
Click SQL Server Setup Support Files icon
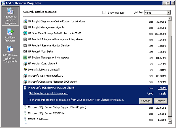coord(25,107)
